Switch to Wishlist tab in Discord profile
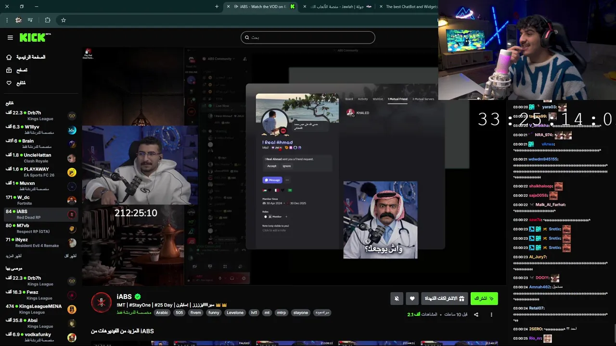The width and height of the screenshot is (616, 346). (378, 99)
